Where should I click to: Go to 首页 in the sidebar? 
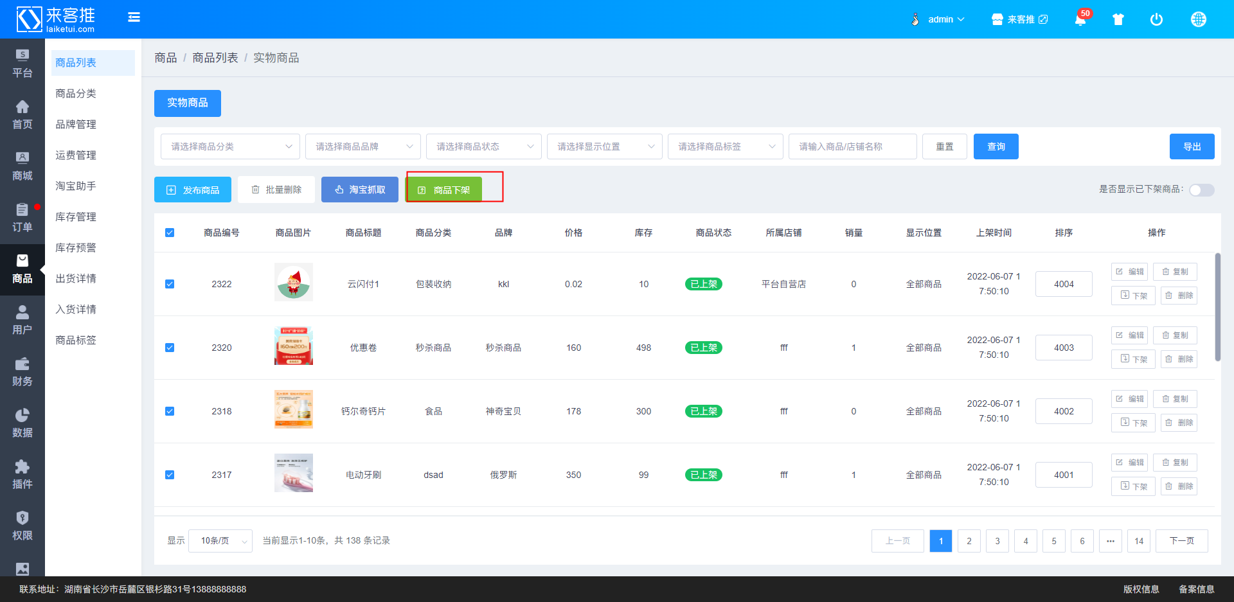[22, 115]
